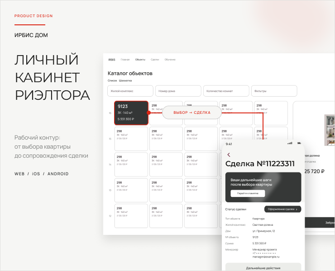Click the IRBIS logo in the web header

[x=111, y=60]
